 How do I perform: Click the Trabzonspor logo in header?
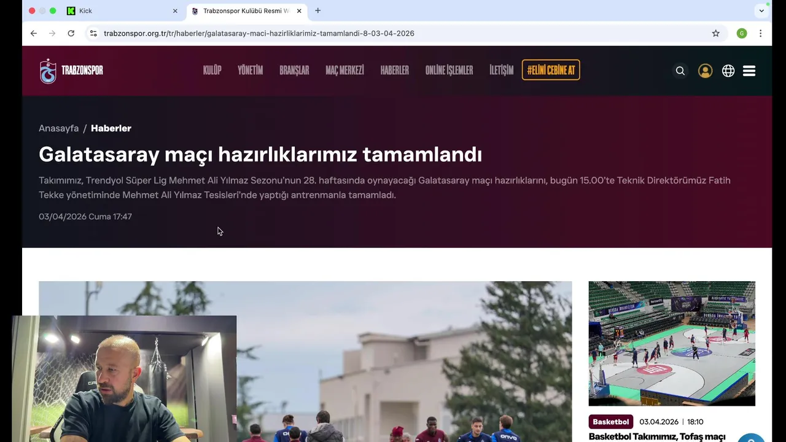(71, 71)
